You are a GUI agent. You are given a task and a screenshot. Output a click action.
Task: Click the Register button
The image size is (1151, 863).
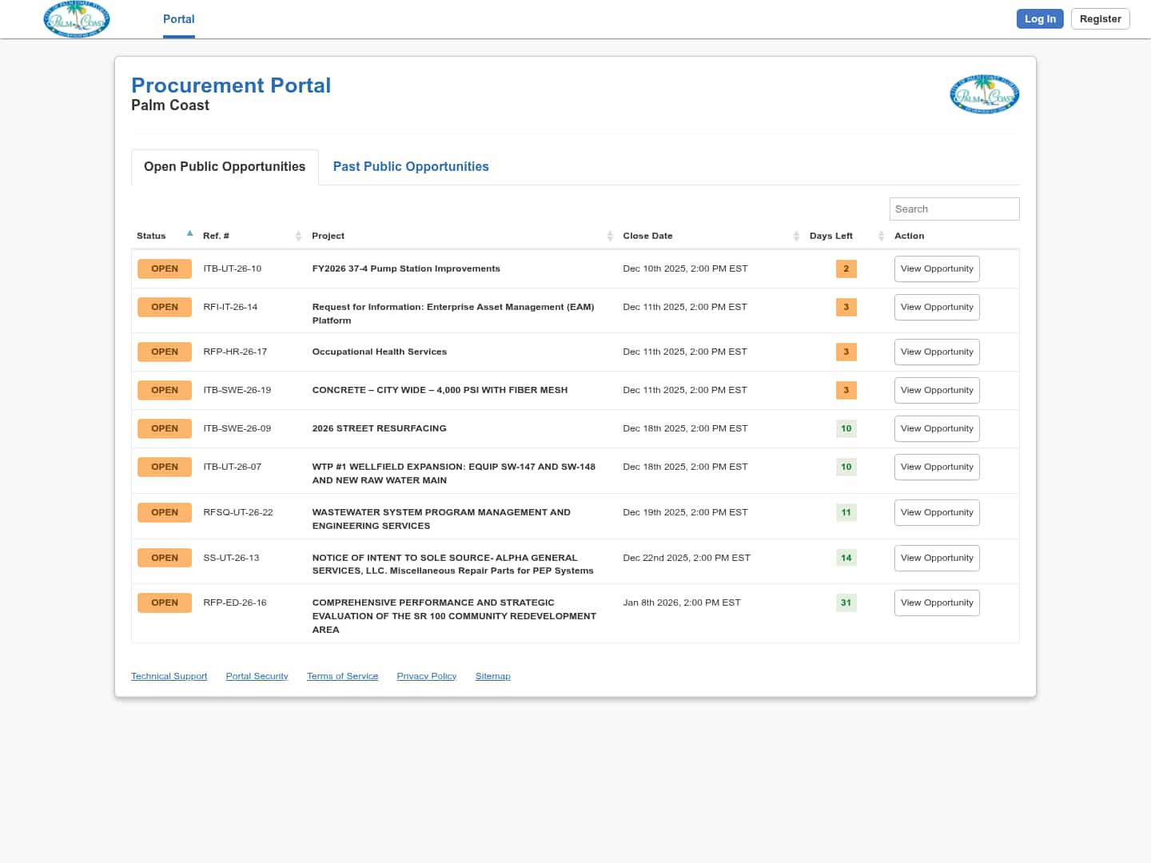pyautogui.click(x=1100, y=19)
